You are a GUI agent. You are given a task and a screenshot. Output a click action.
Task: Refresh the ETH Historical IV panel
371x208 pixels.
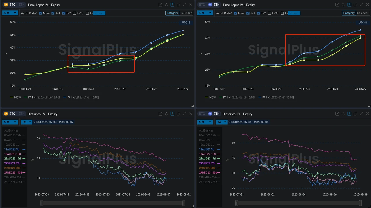pyautogui.click(x=343, y=114)
